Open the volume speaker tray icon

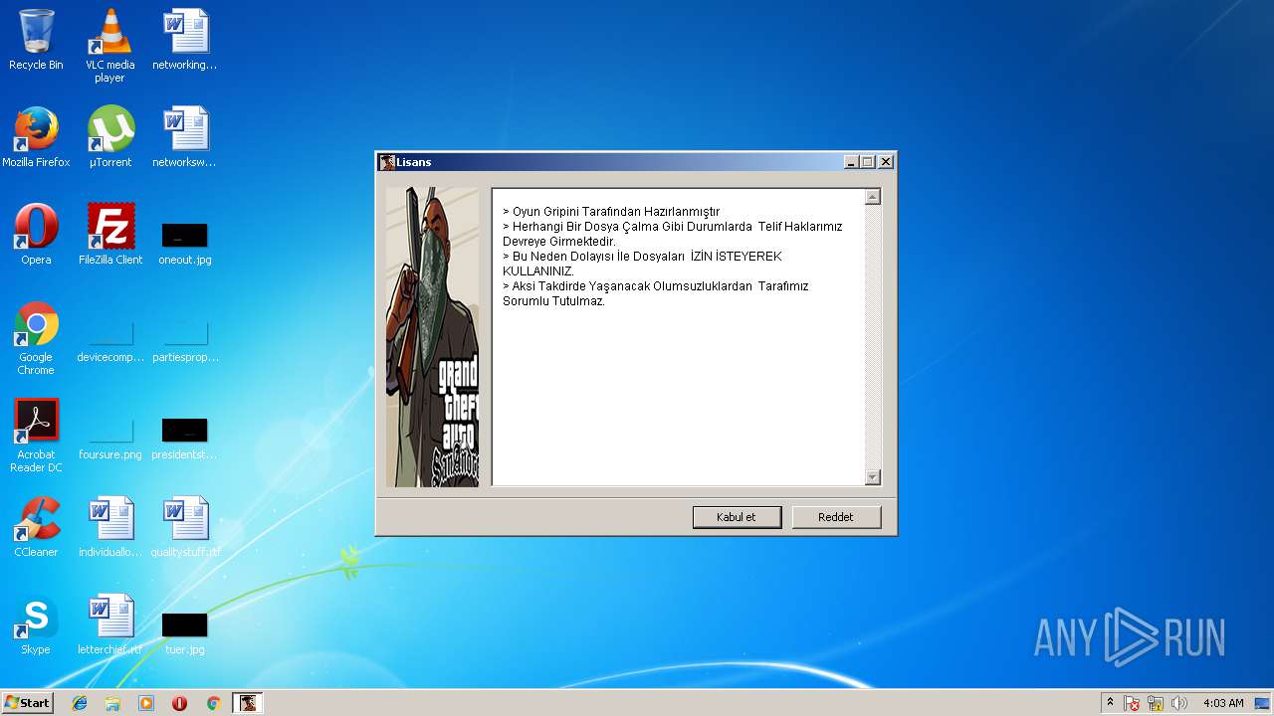[1179, 703]
